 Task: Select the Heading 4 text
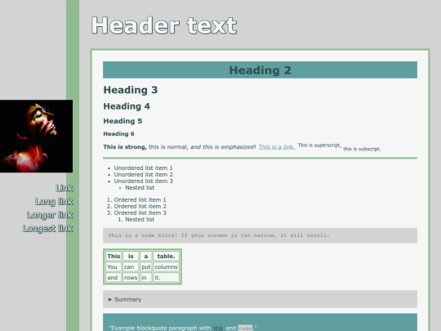(x=127, y=106)
